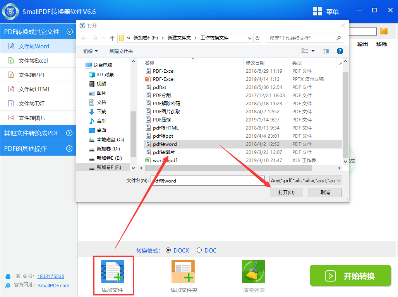Select 文件转Word in the sidebar
The height and width of the screenshot is (297, 398).
pos(38,46)
